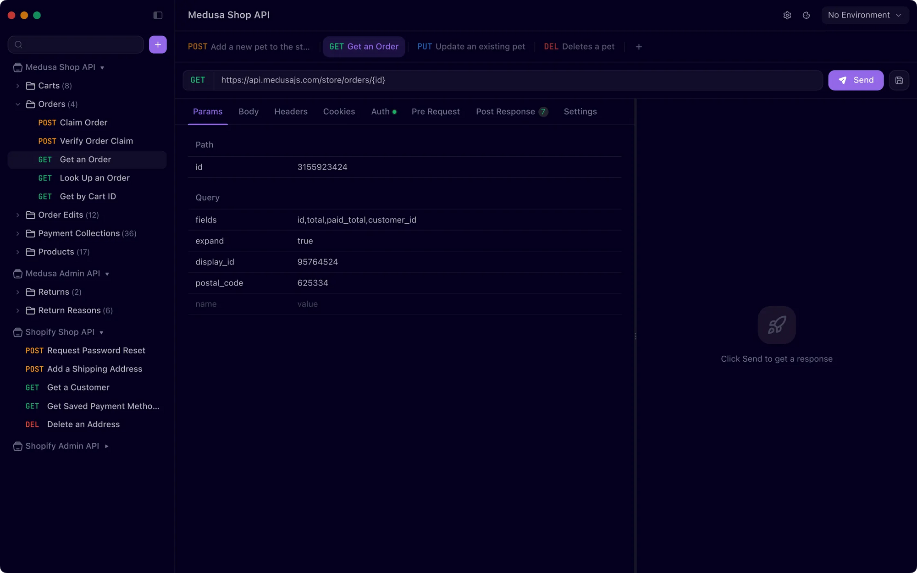
Task: Click the save request icon next to Send
Action: (899, 80)
